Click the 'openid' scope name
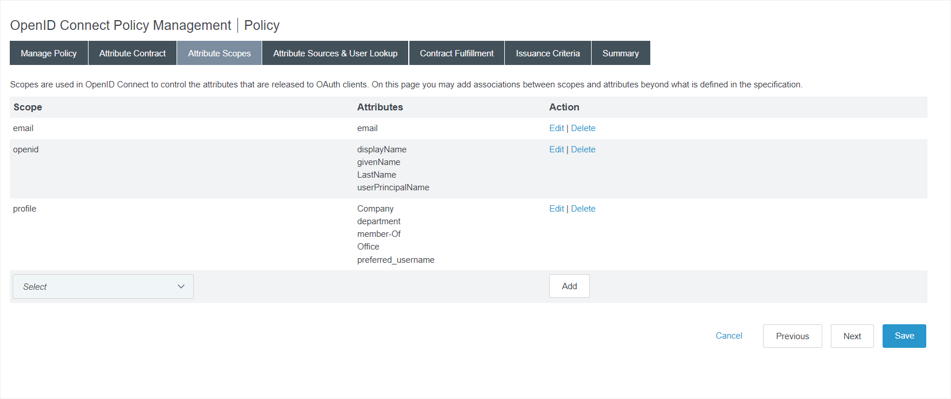The image size is (951, 399). 26,149
